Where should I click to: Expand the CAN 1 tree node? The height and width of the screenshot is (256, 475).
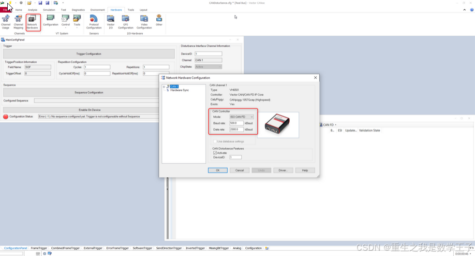164,86
